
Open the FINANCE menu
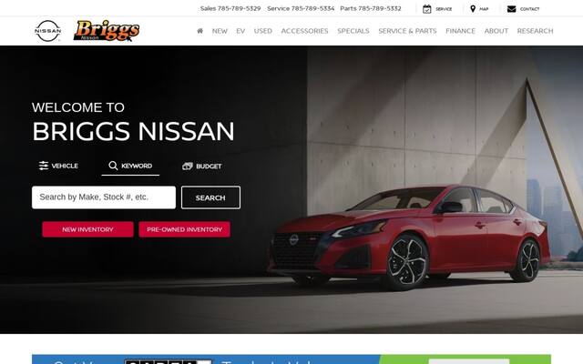[x=460, y=31]
